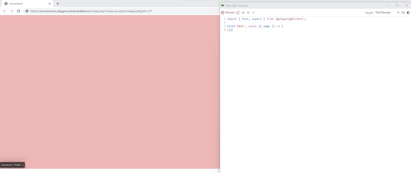Viewport: 411px width, 173px height.
Task: Place cursor on test line 3
Action: click(255, 26)
